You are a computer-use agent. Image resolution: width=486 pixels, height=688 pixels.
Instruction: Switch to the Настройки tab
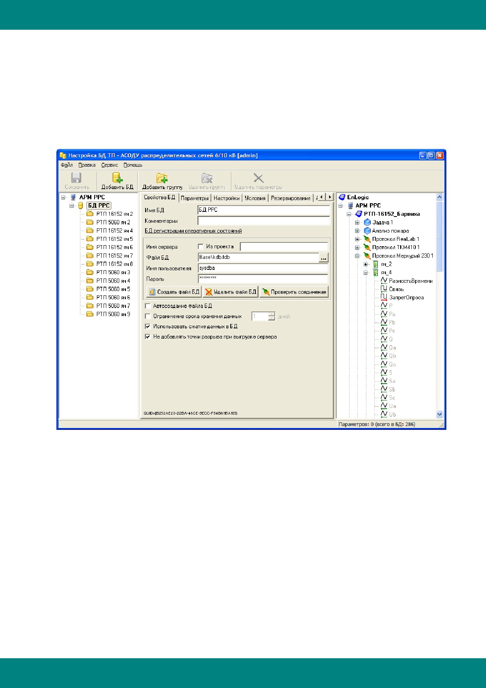pos(227,198)
